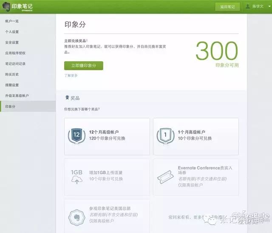This screenshot has width=272, height=233.
Task: Click the 120个印象分可兑换 text
Action: pos(107,138)
